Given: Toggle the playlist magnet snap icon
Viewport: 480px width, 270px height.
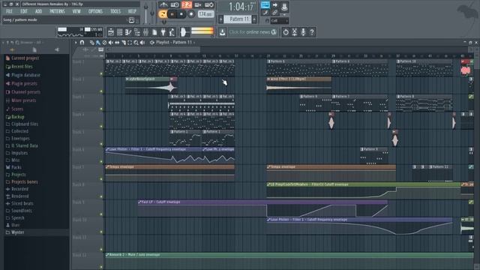Looking at the screenshot, I should pyautogui.click(x=82, y=42).
